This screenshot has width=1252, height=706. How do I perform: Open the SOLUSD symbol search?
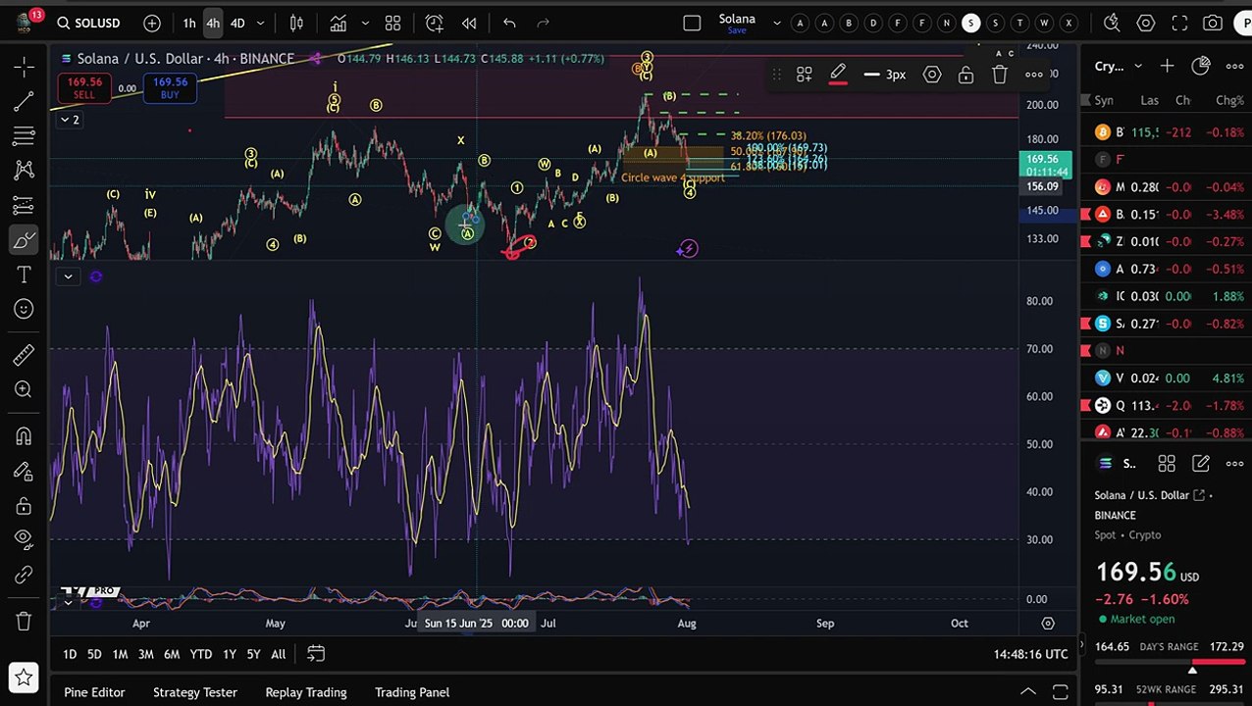click(x=88, y=23)
